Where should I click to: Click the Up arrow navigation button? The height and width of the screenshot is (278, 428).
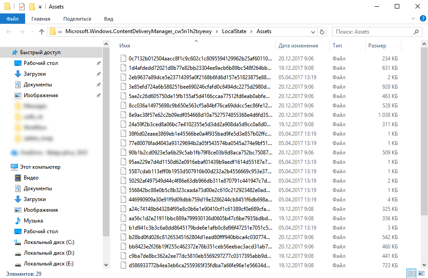tap(42, 32)
